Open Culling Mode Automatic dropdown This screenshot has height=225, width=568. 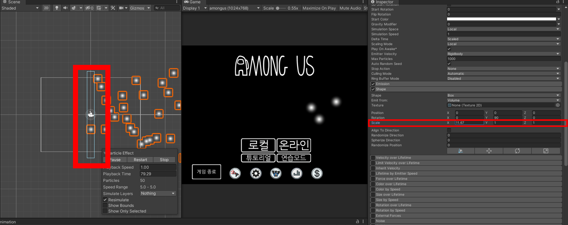(503, 74)
